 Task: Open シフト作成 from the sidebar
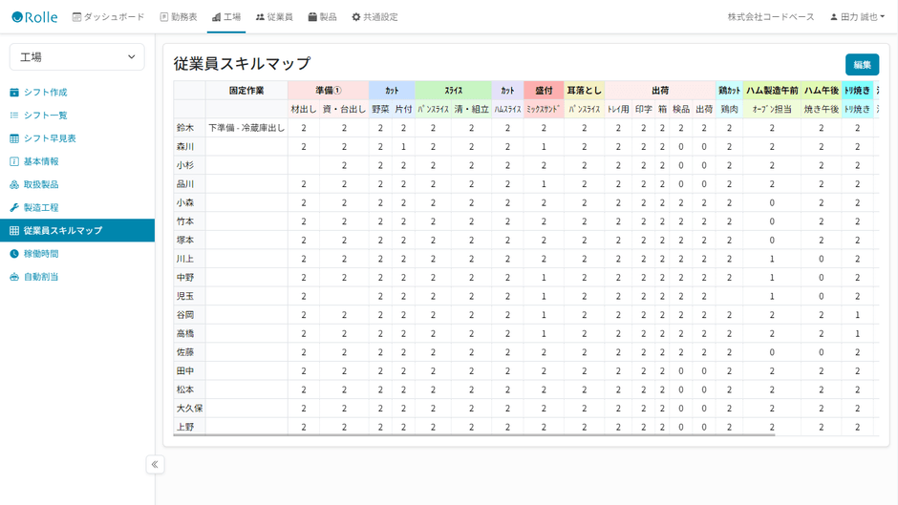44,93
